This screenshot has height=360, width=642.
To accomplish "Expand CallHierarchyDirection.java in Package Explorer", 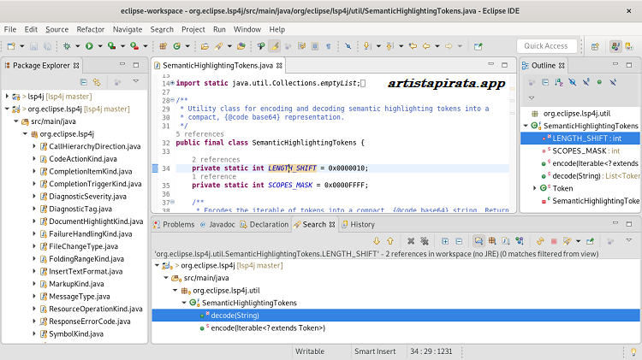I will (34, 146).
